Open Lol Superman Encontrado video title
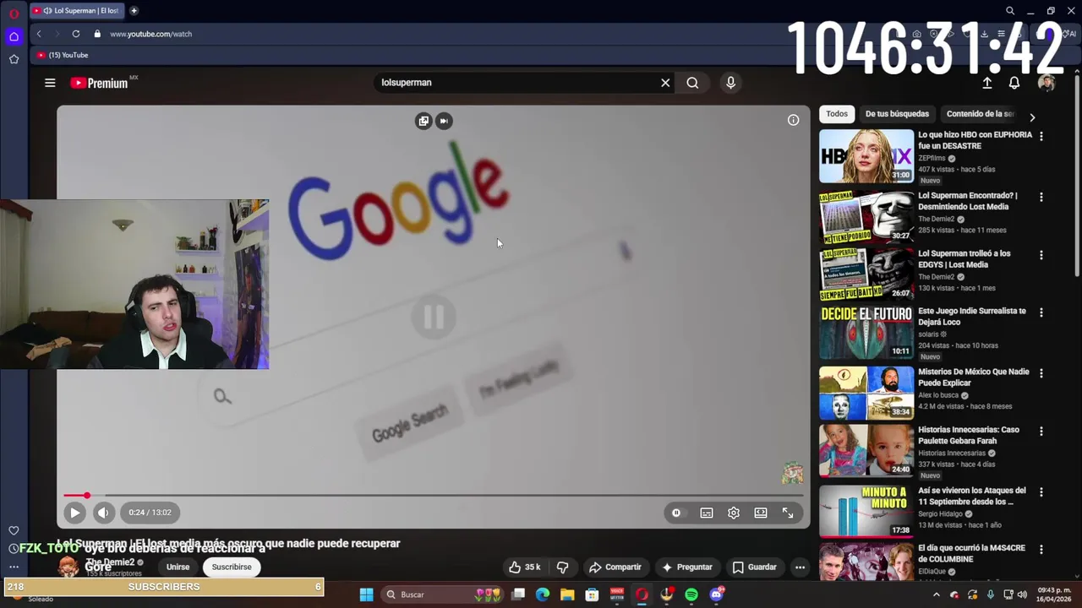 coord(968,201)
